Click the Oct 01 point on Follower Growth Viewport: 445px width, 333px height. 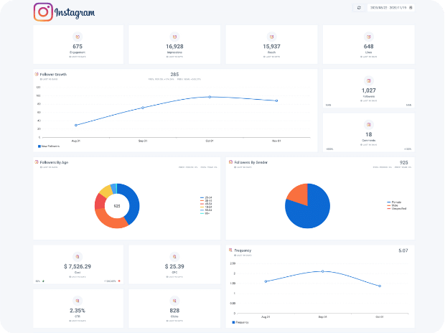click(210, 97)
